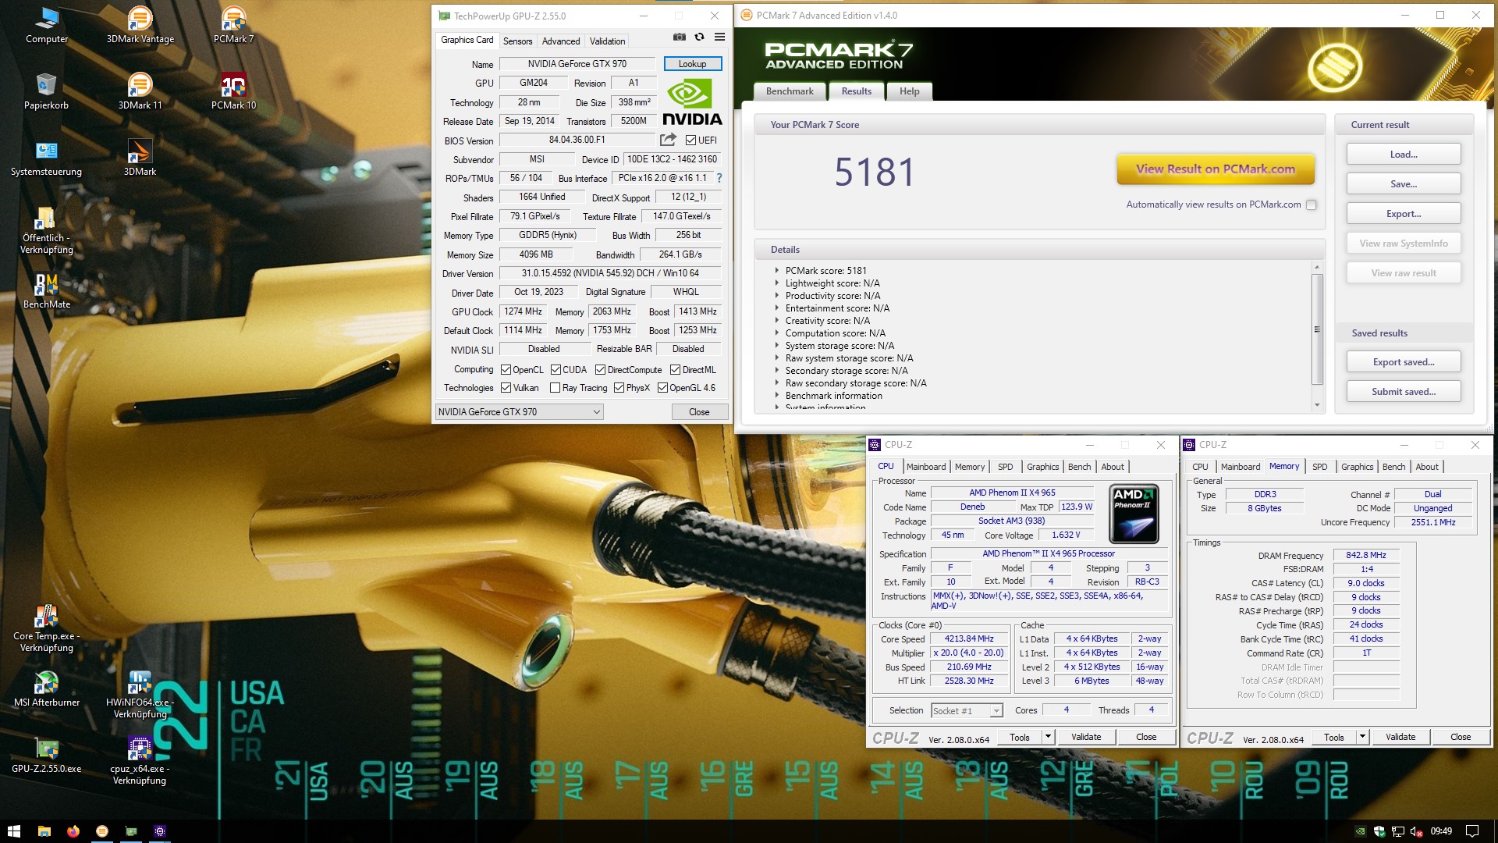Refresh GPU-Z data with refresh icon
This screenshot has width=1498, height=843.
[x=699, y=37]
